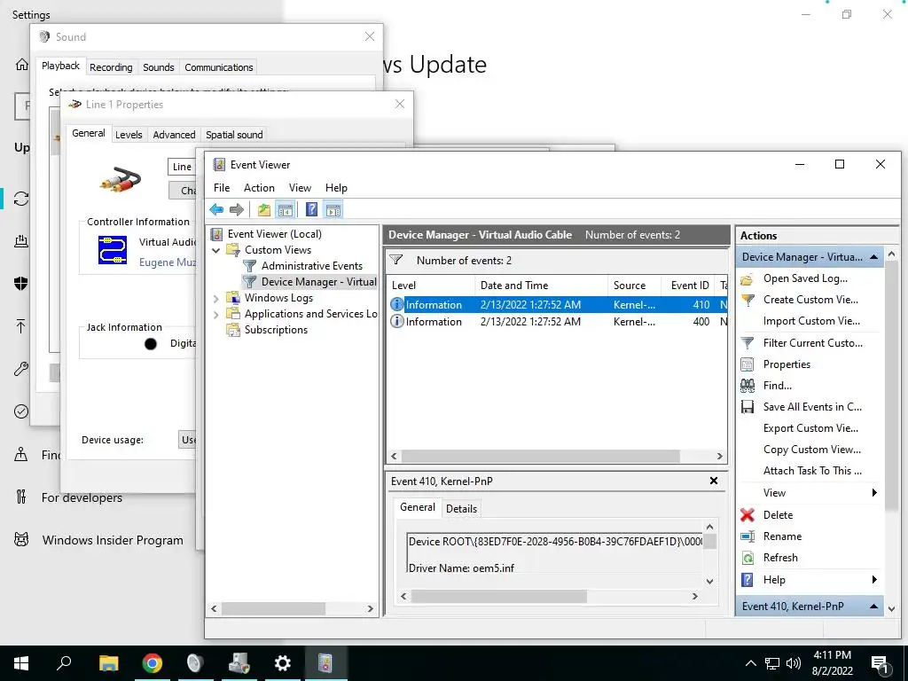This screenshot has height=681, width=908.
Task: Click Attach Task To This action
Action: pyautogui.click(x=812, y=471)
